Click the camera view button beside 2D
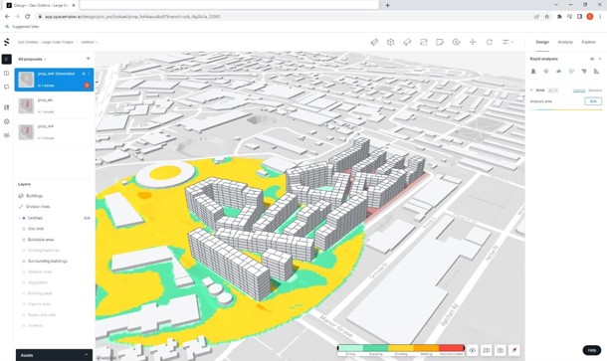 click(x=501, y=350)
